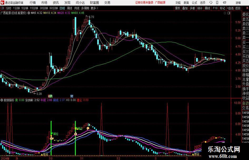The height and width of the screenshot is (160, 249).
Task: Click the 自动 label in the right panel
Action: (x=246, y=103)
